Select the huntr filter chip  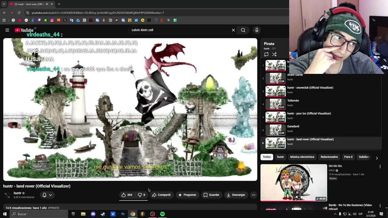tap(280, 157)
